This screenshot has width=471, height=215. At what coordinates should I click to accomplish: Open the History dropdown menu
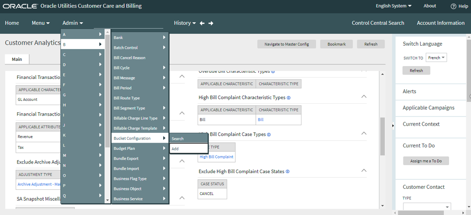click(185, 23)
